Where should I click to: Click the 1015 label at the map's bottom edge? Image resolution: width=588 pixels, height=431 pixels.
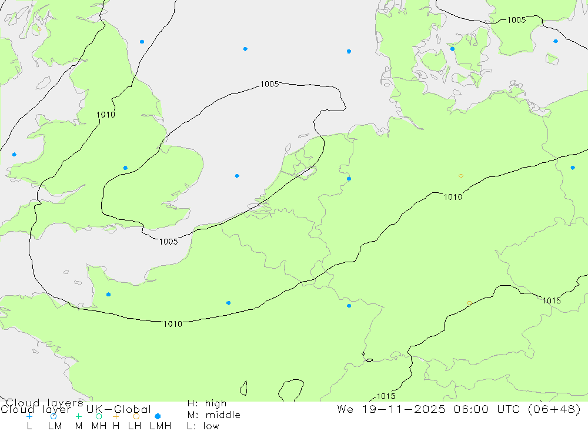pyautogui.click(x=386, y=396)
